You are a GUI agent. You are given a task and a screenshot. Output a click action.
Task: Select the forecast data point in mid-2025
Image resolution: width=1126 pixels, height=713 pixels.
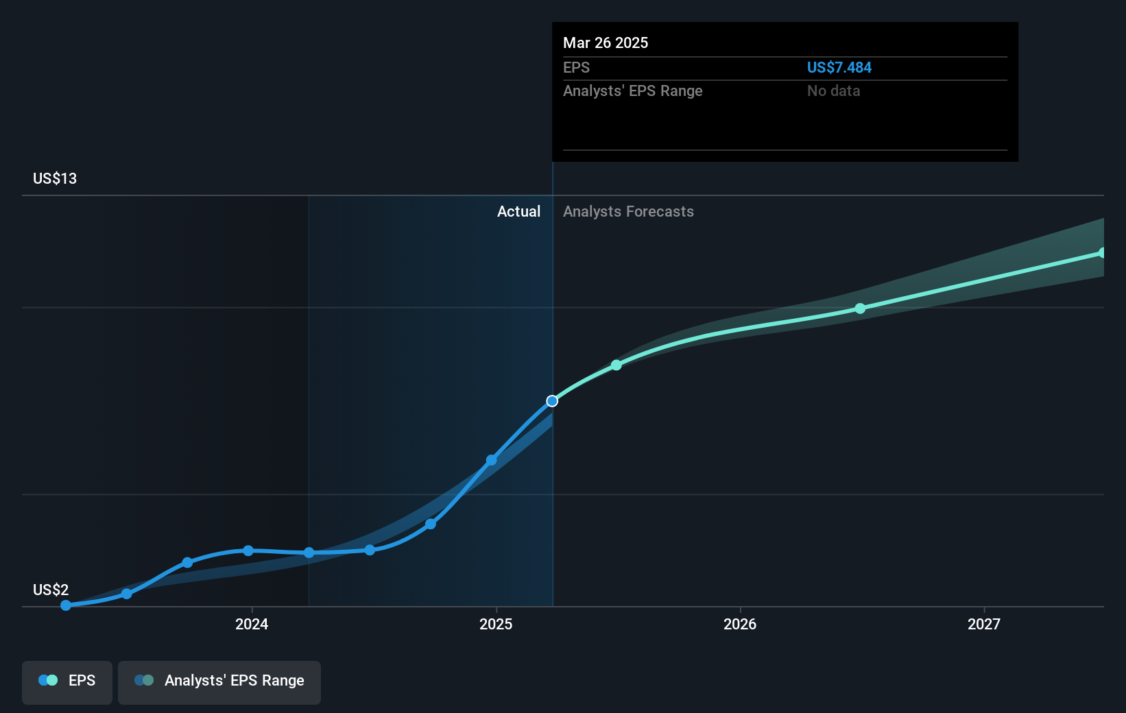pos(616,365)
